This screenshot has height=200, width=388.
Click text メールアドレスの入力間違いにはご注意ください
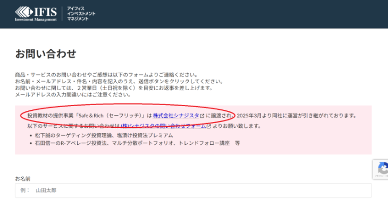(x=73, y=94)
